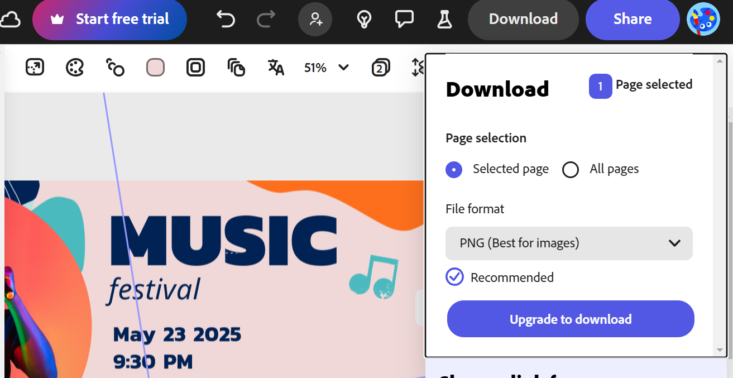Click the beaker labs icon
Image resolution: width=733 pixels, height=378 pixels.
(444, 19)
